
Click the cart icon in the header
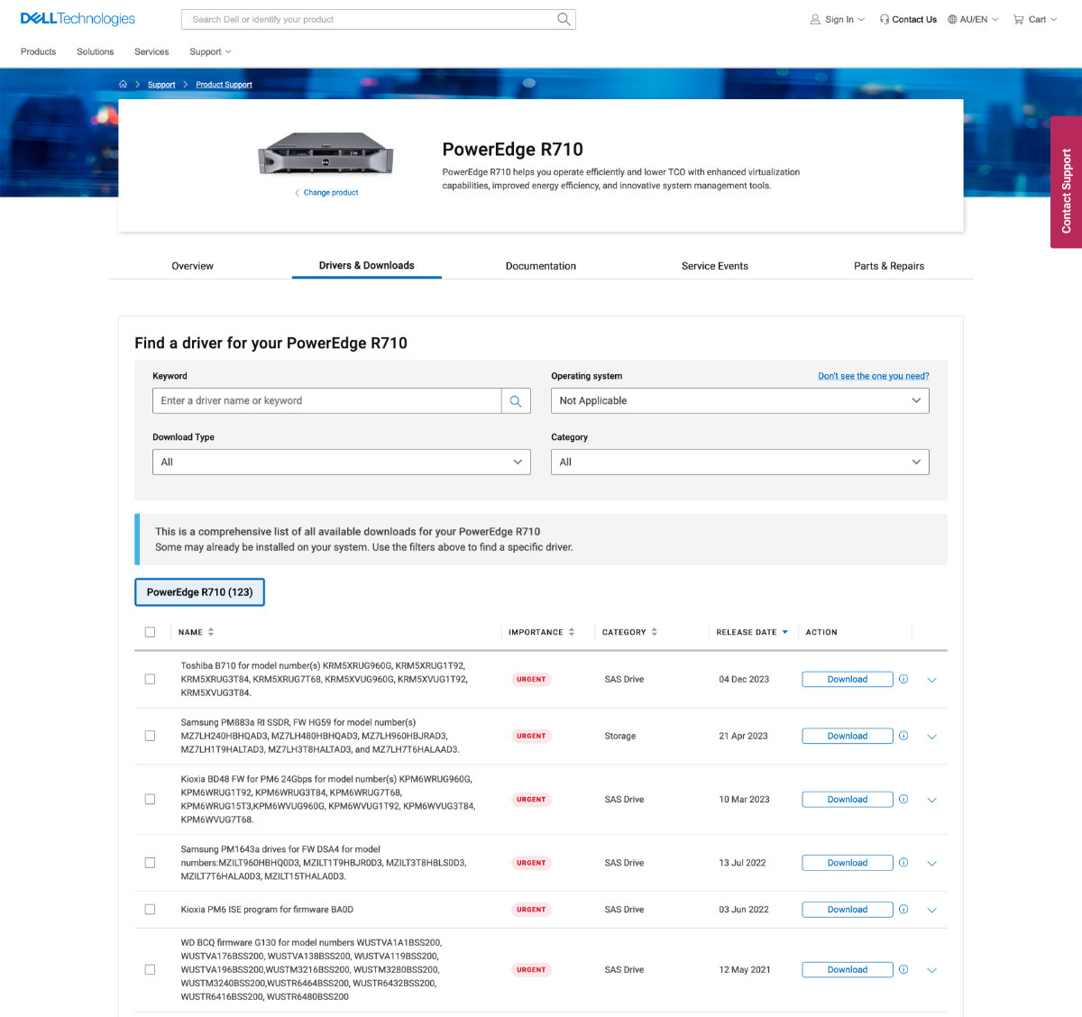coord(1022,18)
